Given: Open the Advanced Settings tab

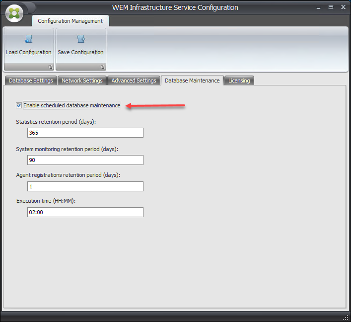Looking at the screenshot, I should pyautogui.click(x=134, y=80).
